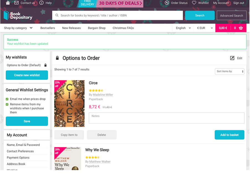This screenshot has height=177, width=250.
Task: Open the EUR currency dropdown
Action: (x=205, y=28)
